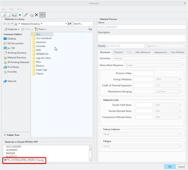Open the Stress-Strain Response dropdown

click(154, 65)
